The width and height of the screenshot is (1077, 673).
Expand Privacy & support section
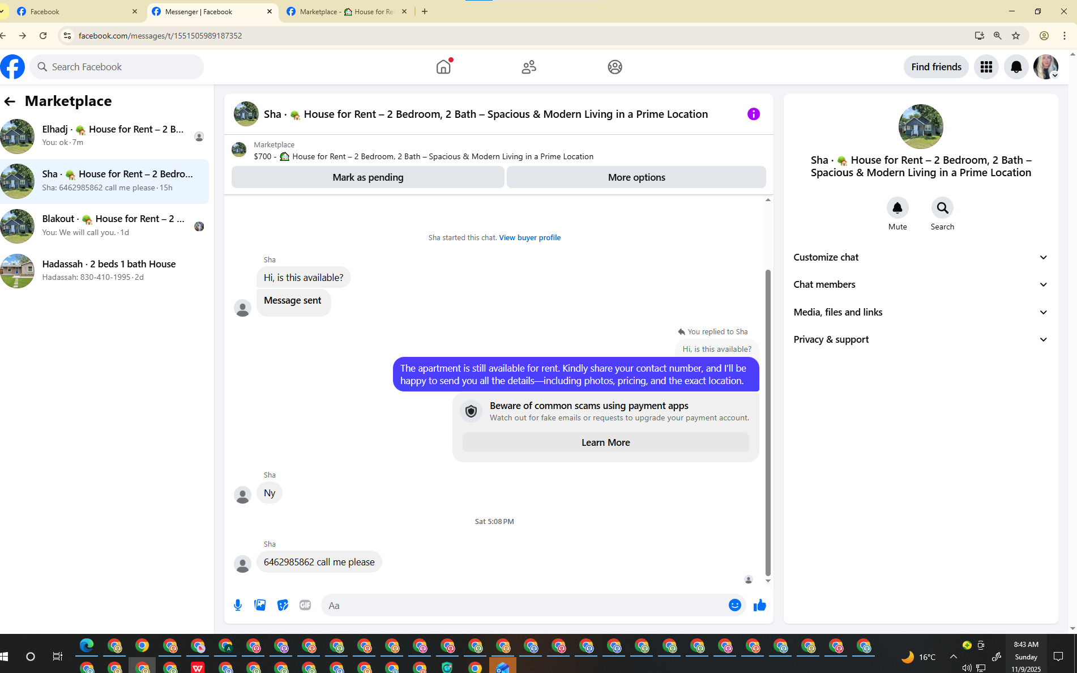click(921, 339)
